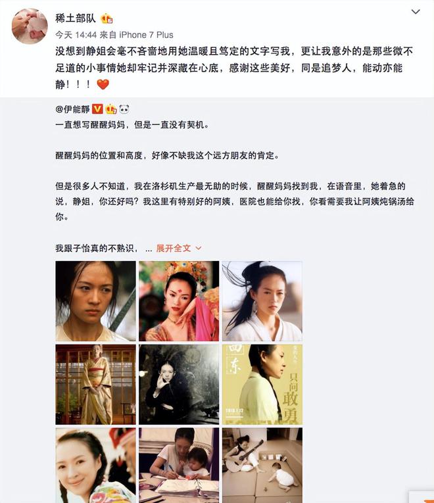Click the 稀土部队 profile avatar
The image size is (434, 503).
[x=30, y=26]
